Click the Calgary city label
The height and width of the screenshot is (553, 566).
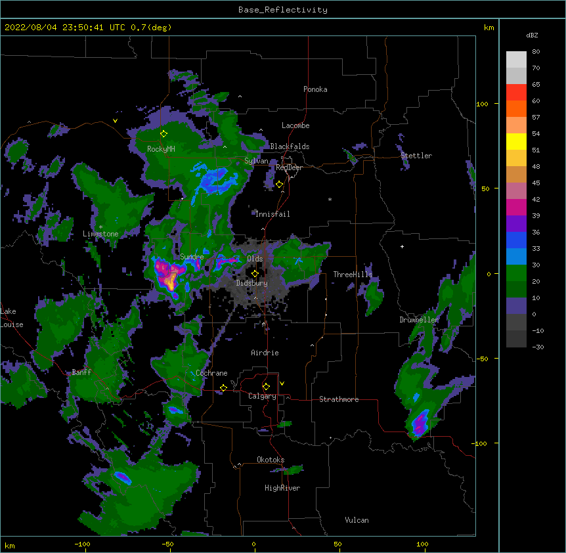[262, 396]
